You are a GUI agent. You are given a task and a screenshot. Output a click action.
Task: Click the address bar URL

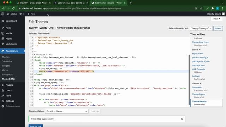(71, 8)
